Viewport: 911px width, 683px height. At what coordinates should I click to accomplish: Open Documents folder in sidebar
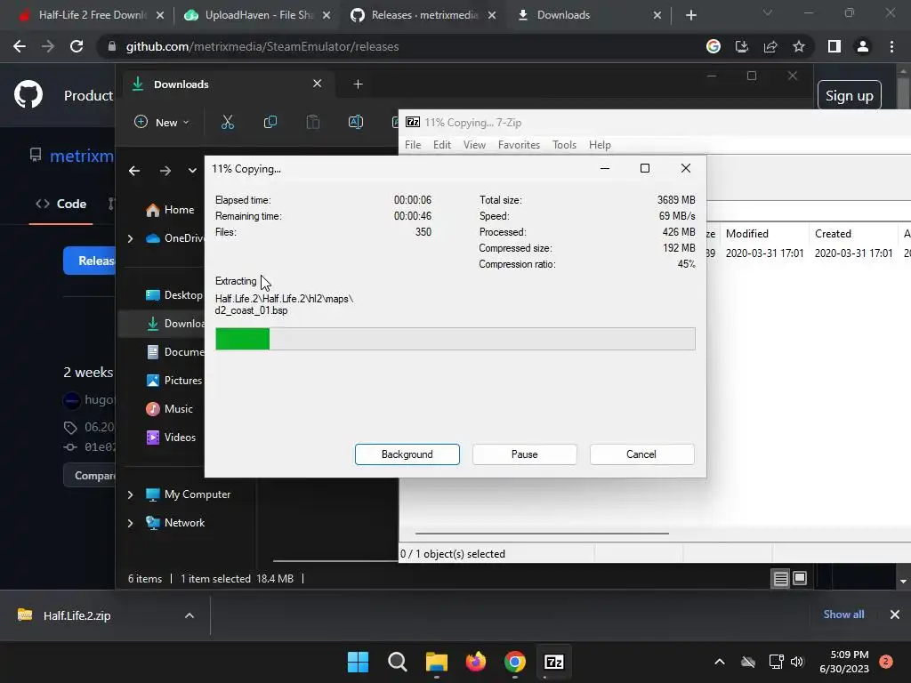pyautogui.click(x=175, y=352)
